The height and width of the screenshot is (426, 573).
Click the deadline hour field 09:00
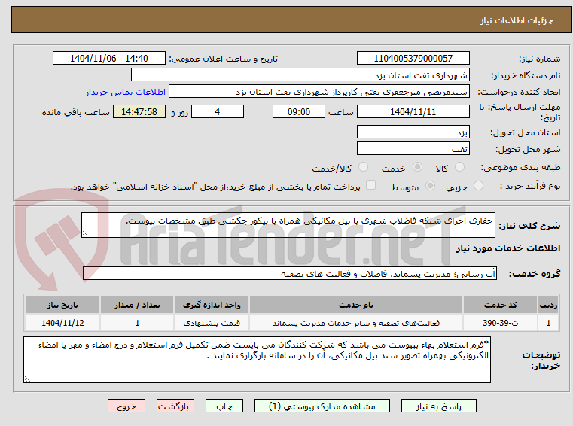(x=299, y=111)
